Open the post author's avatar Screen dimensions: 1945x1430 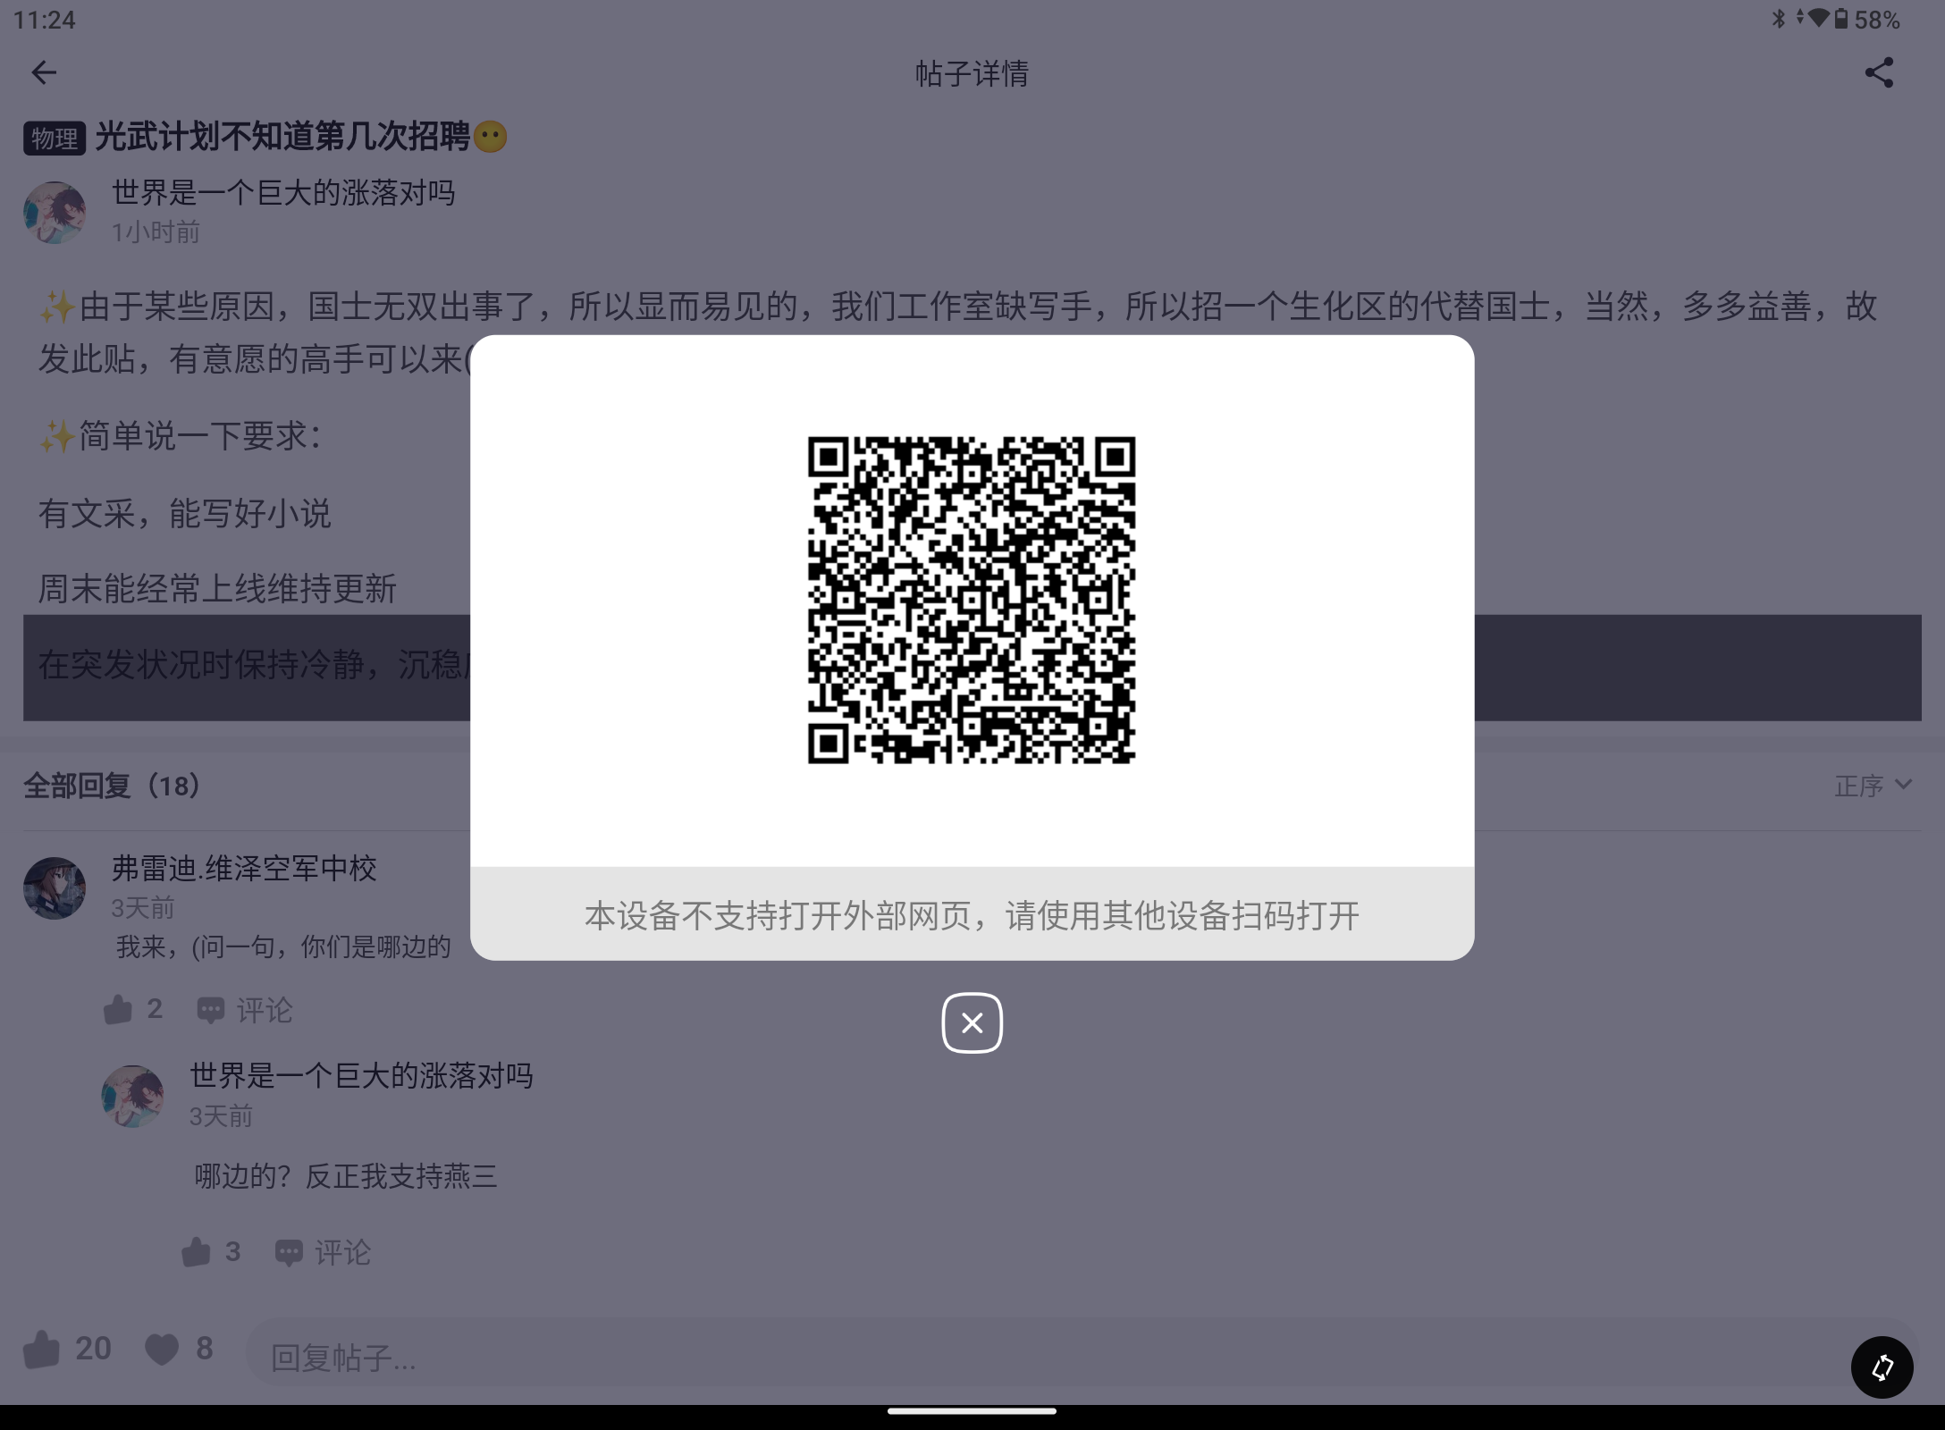55,213
